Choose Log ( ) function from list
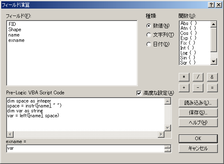Image resolution: width=224 pixels, height=164 pixels. (x=188, y=53)
